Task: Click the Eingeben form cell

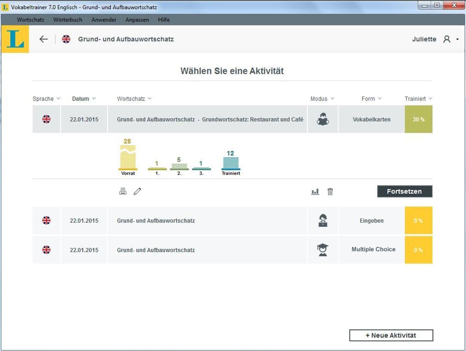Action: (371, 220)
